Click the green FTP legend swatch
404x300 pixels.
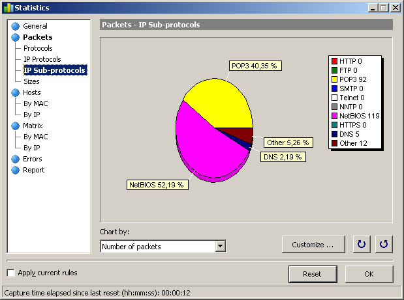click(x=334, y=70)
